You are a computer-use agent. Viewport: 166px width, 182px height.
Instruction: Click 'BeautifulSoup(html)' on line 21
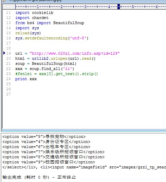tap(54, 63)
